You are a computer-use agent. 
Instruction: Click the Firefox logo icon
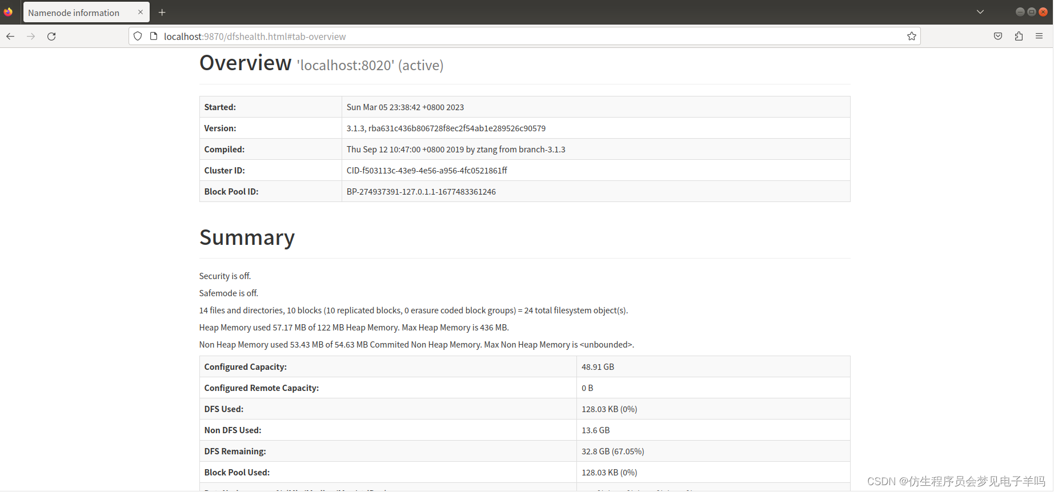[x=8, y=12]
